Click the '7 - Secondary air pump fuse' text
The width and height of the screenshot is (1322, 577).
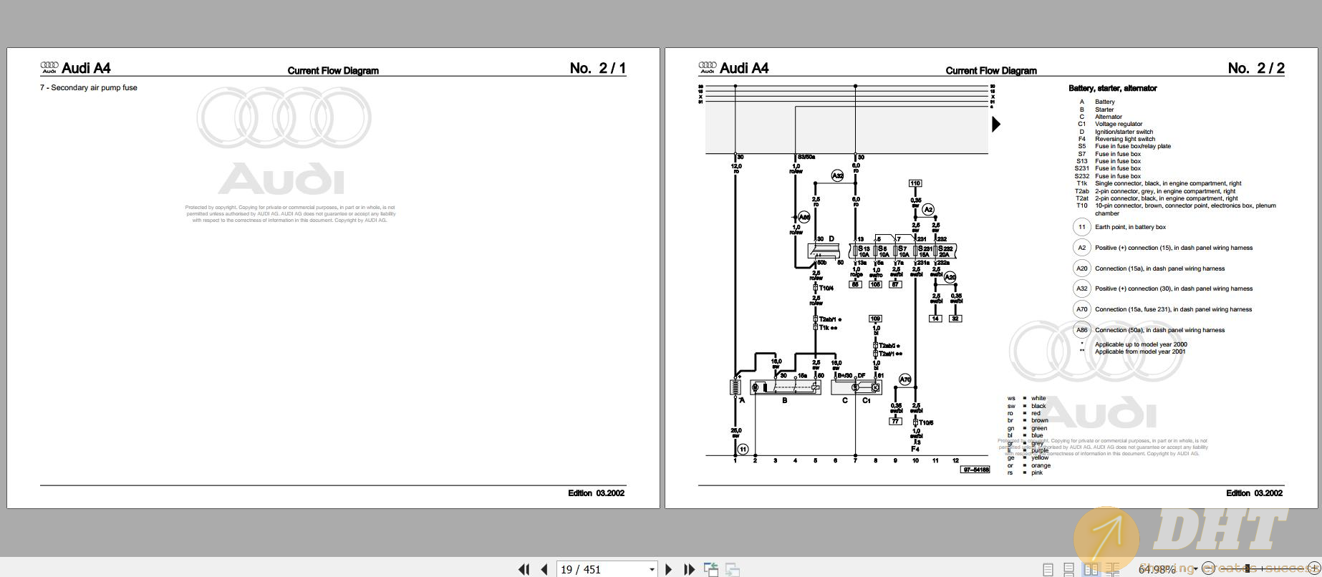click(89, 87)
